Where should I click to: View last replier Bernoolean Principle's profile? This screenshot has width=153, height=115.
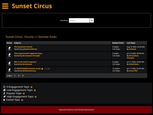coord(133,57)
